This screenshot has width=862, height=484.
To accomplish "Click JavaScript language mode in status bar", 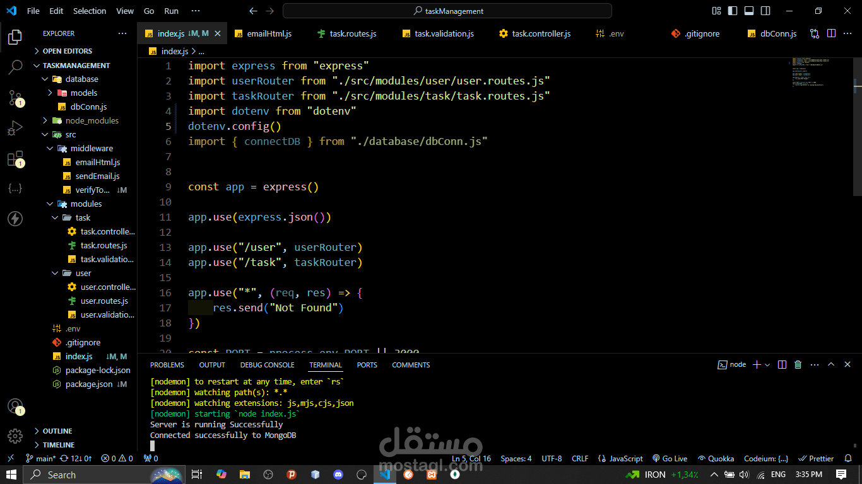I will [x=620, y=458].
